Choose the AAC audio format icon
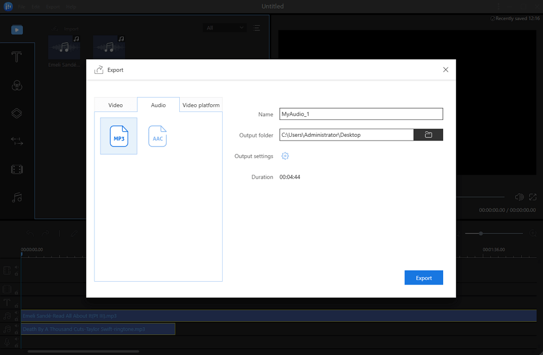 click(157, 136)
